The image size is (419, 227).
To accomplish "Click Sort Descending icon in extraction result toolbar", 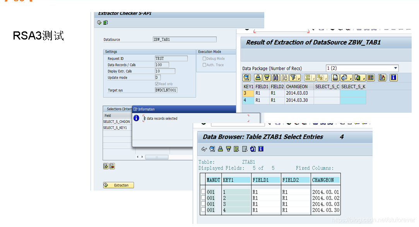I will 267,77.
